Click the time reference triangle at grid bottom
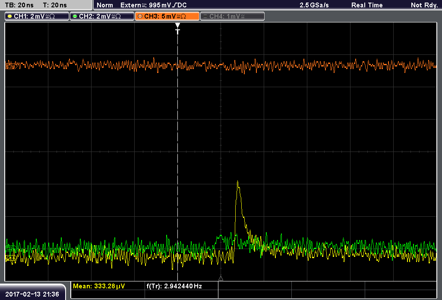This screenshot has width=442, height=300. (x=221, y=278)
